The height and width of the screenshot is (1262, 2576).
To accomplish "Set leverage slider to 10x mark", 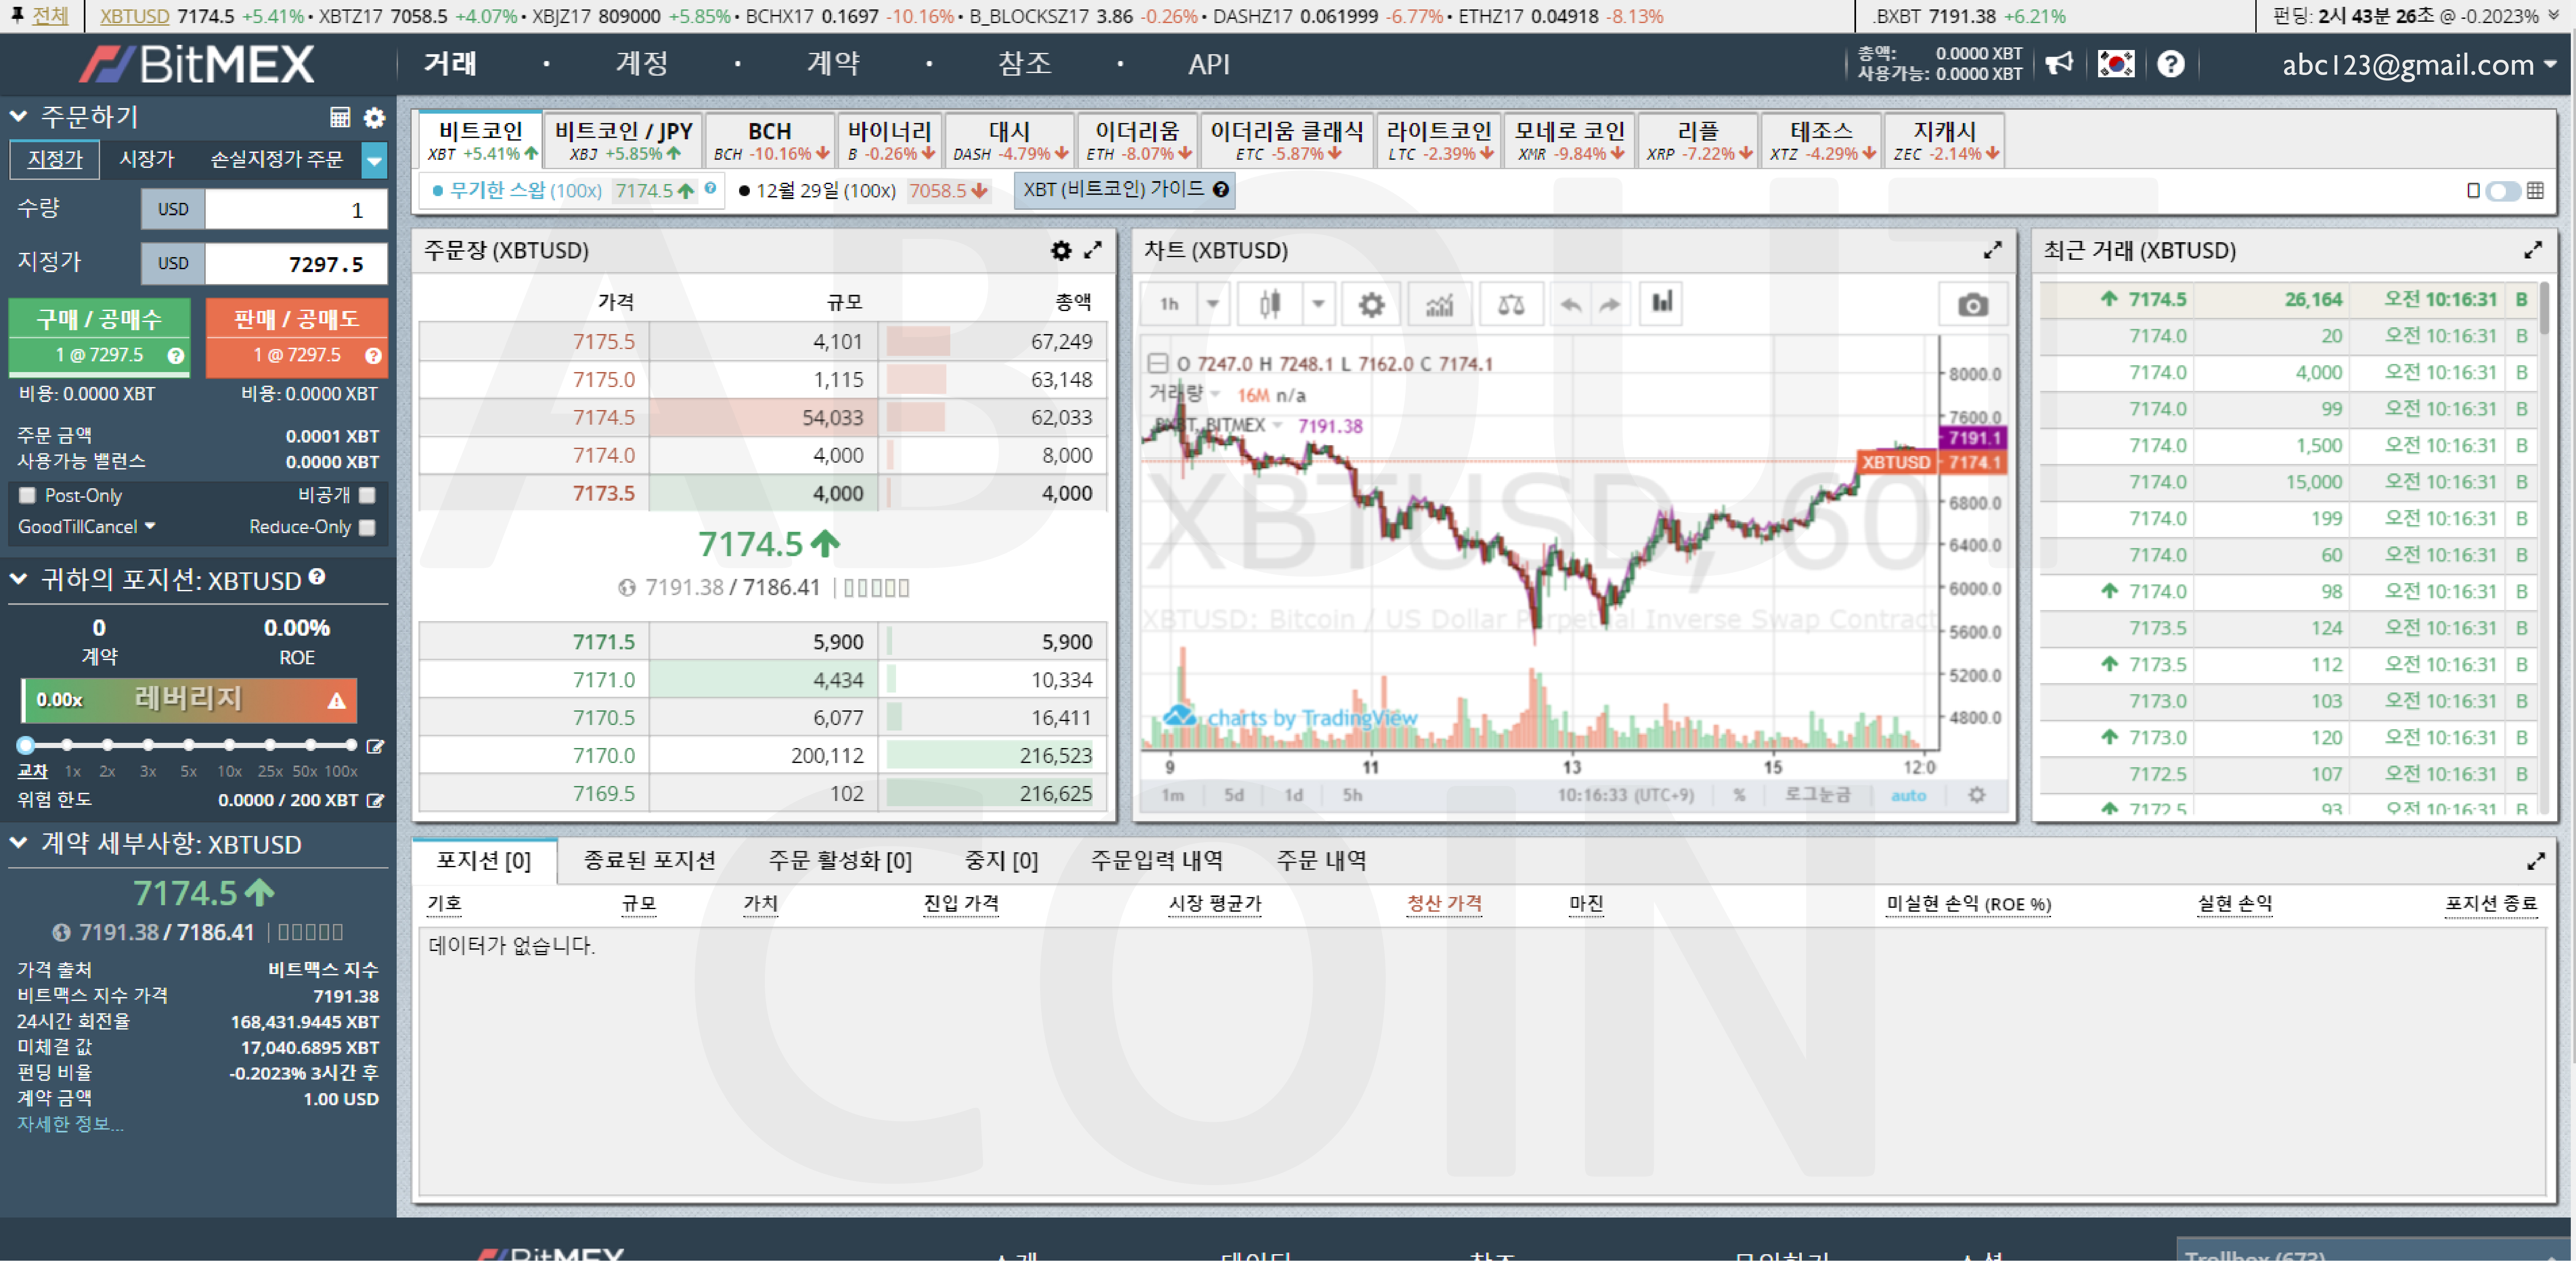I will pyautogui.click(x=229, y=745).
